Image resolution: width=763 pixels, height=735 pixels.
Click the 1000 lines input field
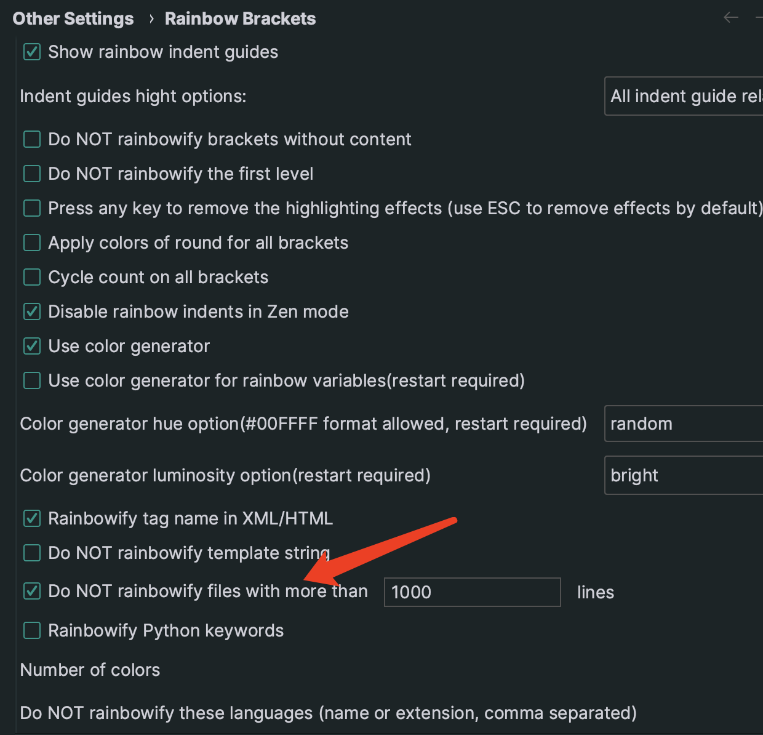coord(472,592)
